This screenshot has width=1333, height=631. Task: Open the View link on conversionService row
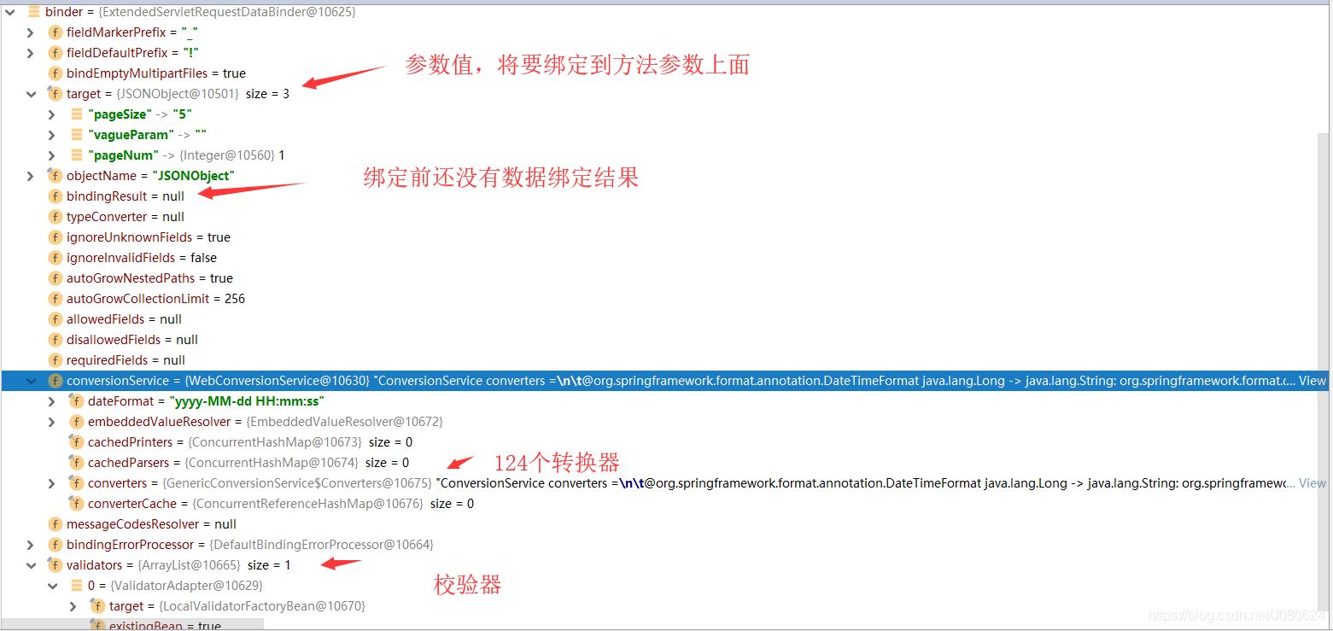click(x=1313, y=381)
